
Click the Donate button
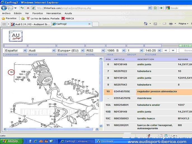click(185, 50)
